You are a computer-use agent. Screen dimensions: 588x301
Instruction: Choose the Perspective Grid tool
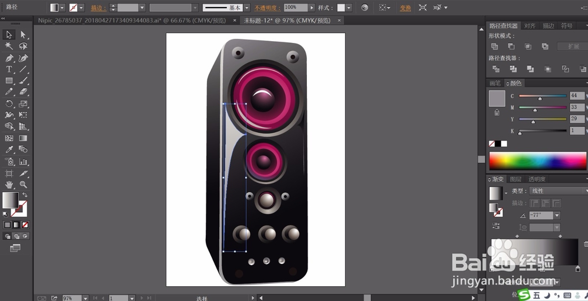click(x=24, y=126)
